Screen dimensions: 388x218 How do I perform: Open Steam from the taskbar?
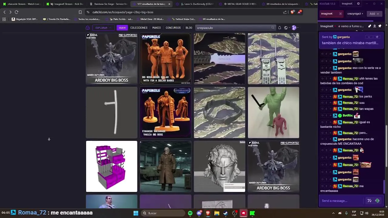(x=226, y=213)
